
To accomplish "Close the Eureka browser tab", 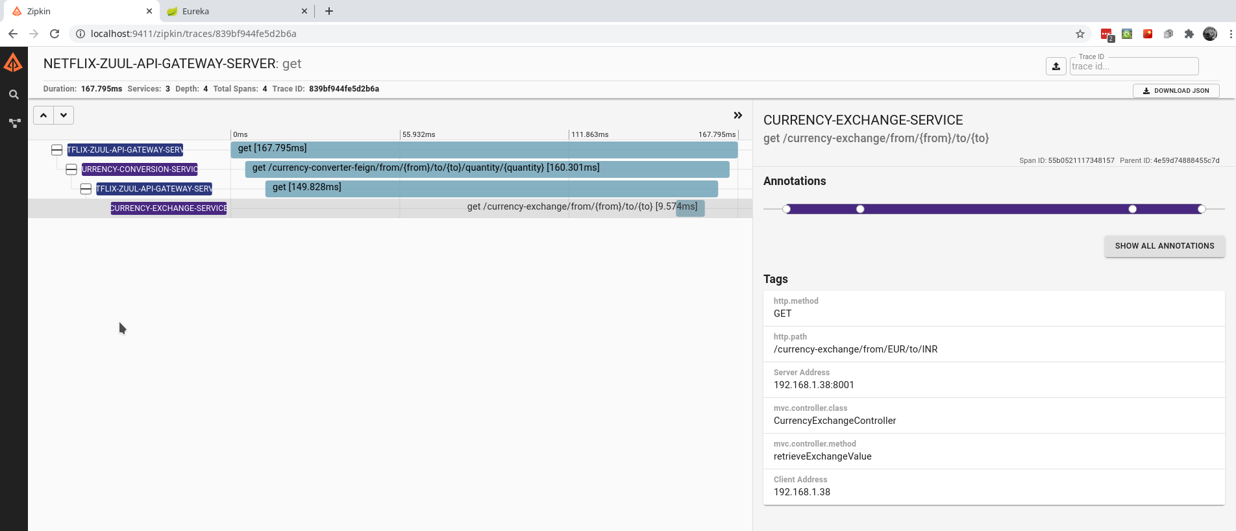I will click(304, 11).
